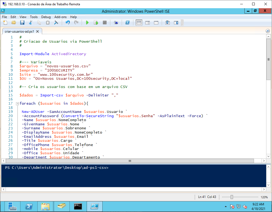
Task: Click inside the PowerShell console pane
Action: (x=133, y=178)
